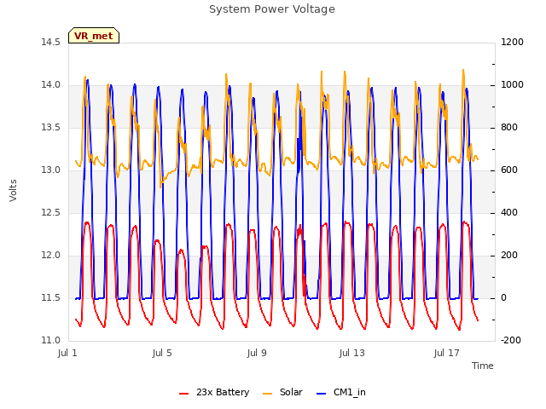The image size is (546, 409).
Task: Click the Volts y-axis label
Action: coord(13,190)
